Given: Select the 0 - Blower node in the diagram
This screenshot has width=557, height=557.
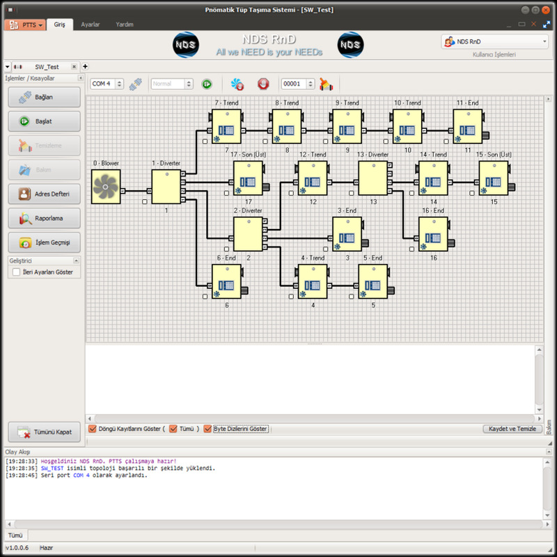Looking at the screenshot, I should click(105, 187).
